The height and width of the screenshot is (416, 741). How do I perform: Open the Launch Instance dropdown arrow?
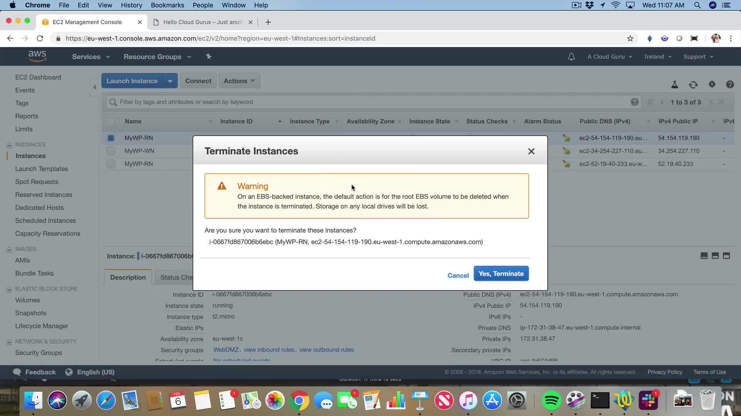coord(170,81)
